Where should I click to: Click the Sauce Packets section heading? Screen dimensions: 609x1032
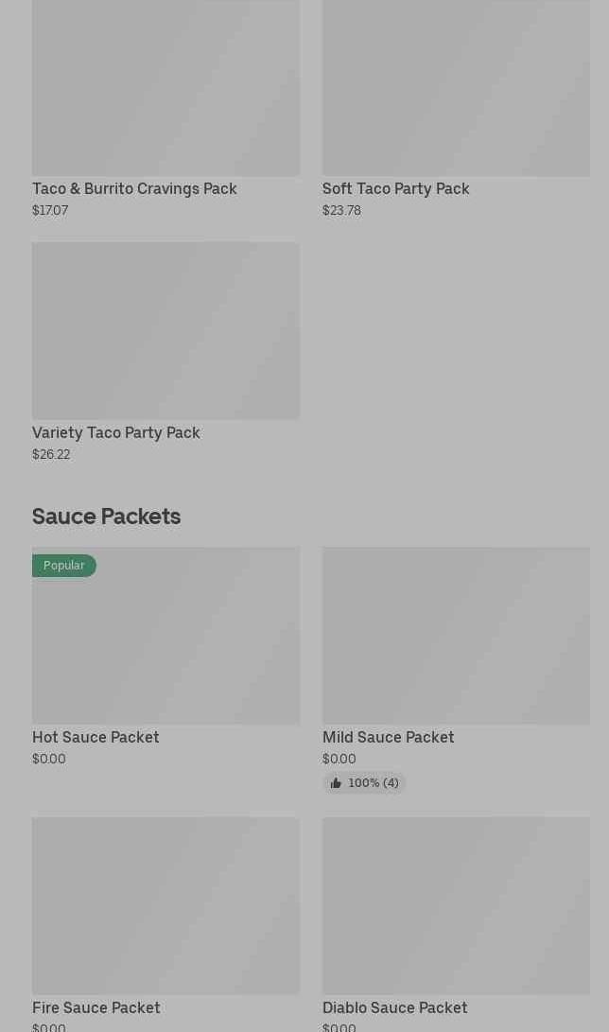point(106,516)
